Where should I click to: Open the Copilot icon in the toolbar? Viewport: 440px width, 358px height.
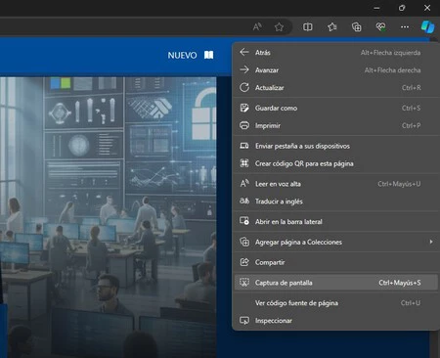pyautogui.click(x=427, y=26)
